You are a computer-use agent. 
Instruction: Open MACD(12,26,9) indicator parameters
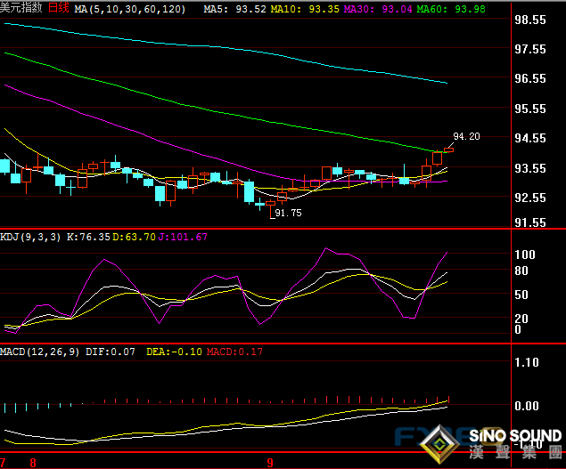(40, 352)
